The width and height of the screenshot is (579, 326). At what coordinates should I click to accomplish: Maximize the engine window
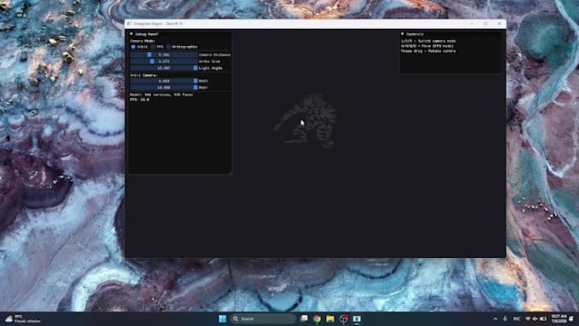(x=485, y=24)
